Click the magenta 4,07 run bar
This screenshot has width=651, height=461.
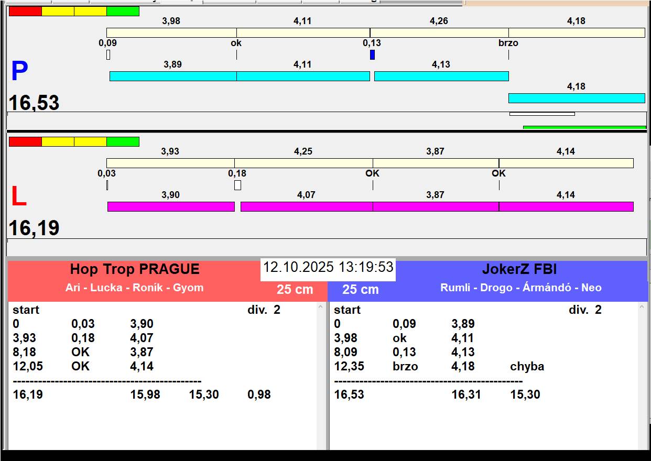pos(307,206)
